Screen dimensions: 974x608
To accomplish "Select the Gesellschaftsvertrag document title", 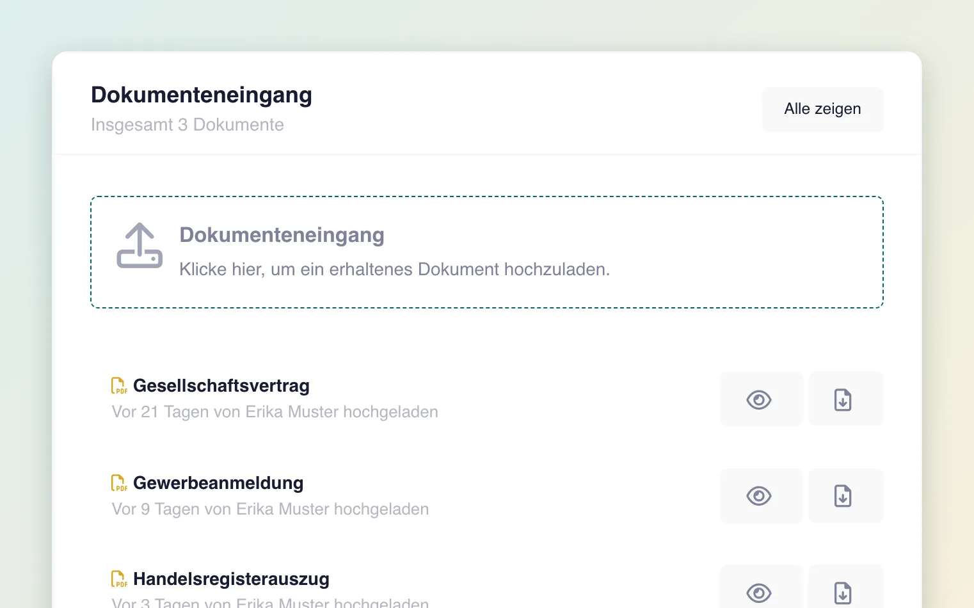I will tap(221, 386).
